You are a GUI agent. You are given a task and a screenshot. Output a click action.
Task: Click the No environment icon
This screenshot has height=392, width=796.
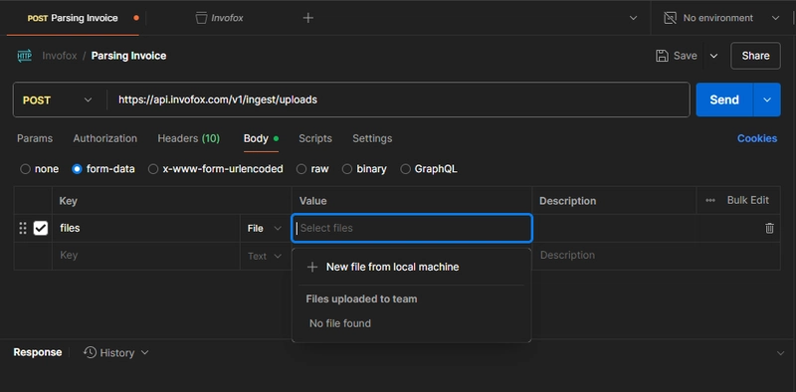coord(670,18)
